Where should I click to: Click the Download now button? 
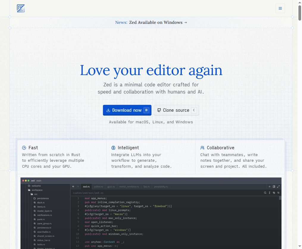(x=127, y=110)
